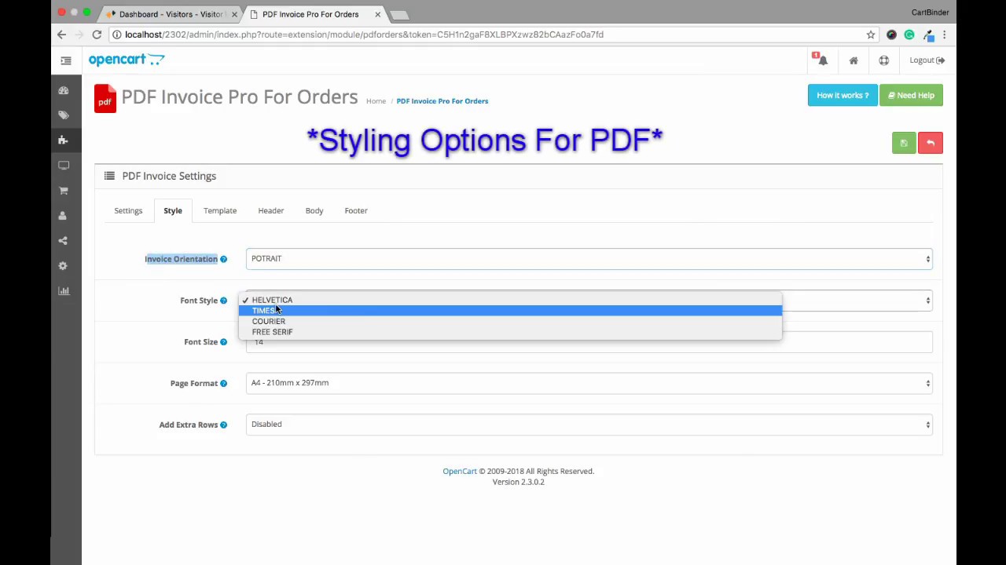Click the Need Help button
This screenshot has width=1006, height=565.
point(911,96)
